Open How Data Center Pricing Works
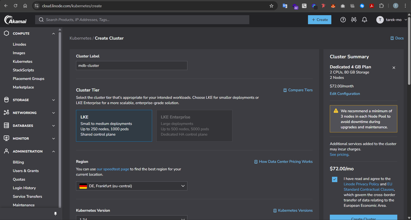 tap(283, 162)
